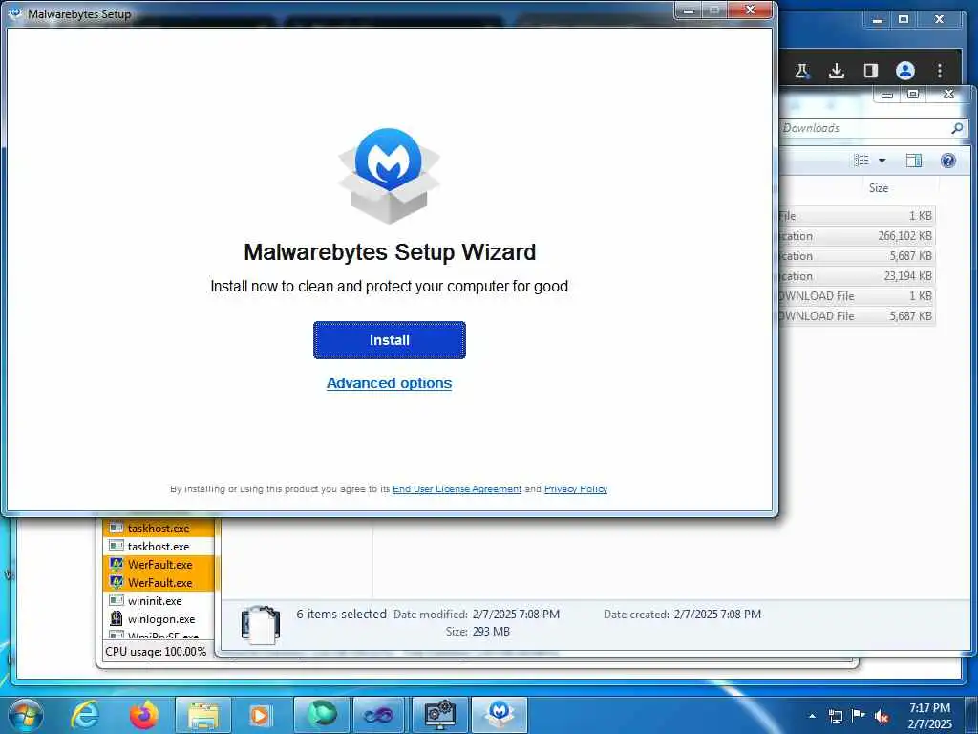This screenshot has width=978, height=734.
Task: Open the browser three-dot menu
Action: pyautogui.click(x=940, y=71)
